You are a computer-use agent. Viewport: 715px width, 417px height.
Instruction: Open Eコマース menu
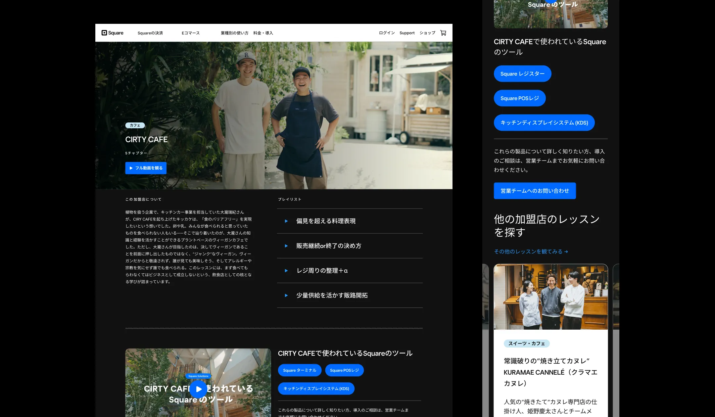click(x=191, y=33)
